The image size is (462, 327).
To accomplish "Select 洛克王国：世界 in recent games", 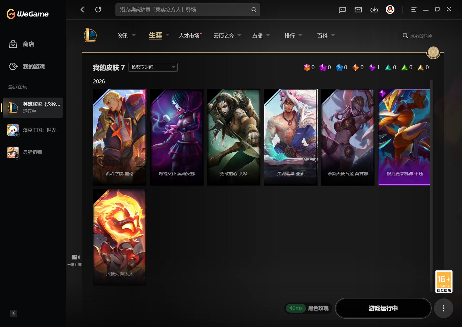I will click(x=33, y=130).
